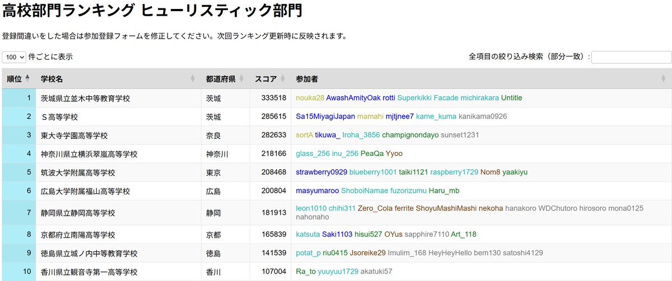
Task: Open masyumaroo participant link
Action: 318,191
